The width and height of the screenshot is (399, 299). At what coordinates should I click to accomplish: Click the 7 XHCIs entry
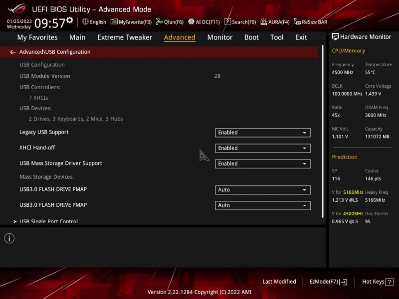pyautogui.click(x=38, y=98)
